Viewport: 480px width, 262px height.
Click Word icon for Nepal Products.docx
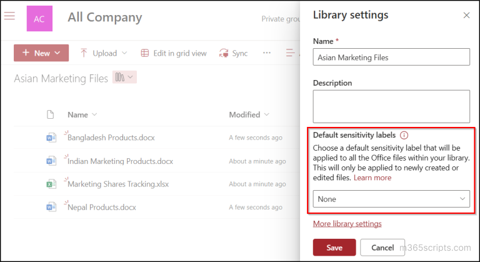pyautogui.click(x=51, y=207)
